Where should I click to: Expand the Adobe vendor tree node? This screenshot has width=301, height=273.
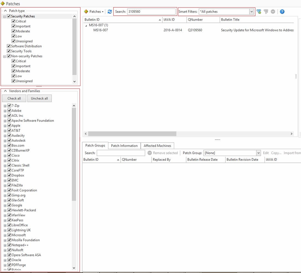pos(5,111)
